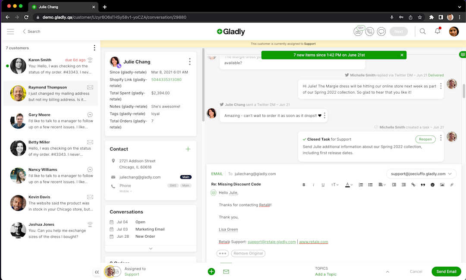Open options for the Closed Task card
The width and height of the screenshot is (466, 280).
pos(441,138)
